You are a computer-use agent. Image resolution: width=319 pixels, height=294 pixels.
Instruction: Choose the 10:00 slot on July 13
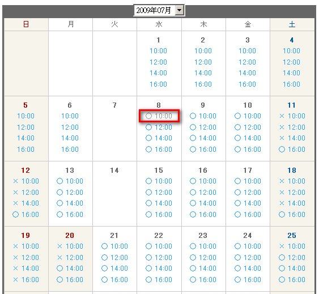pyautogui.click(x=70, y=181)
